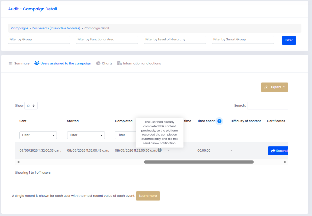Click the Information and actions document icon
The width and height of the screenshot is (312, 216).
[x=119, y=63]
